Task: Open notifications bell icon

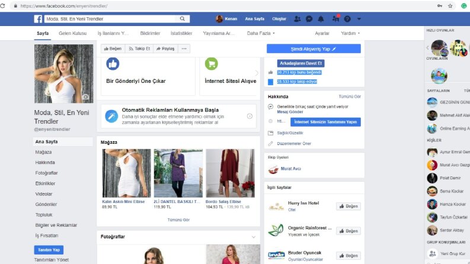Action: tap(321, 19)
